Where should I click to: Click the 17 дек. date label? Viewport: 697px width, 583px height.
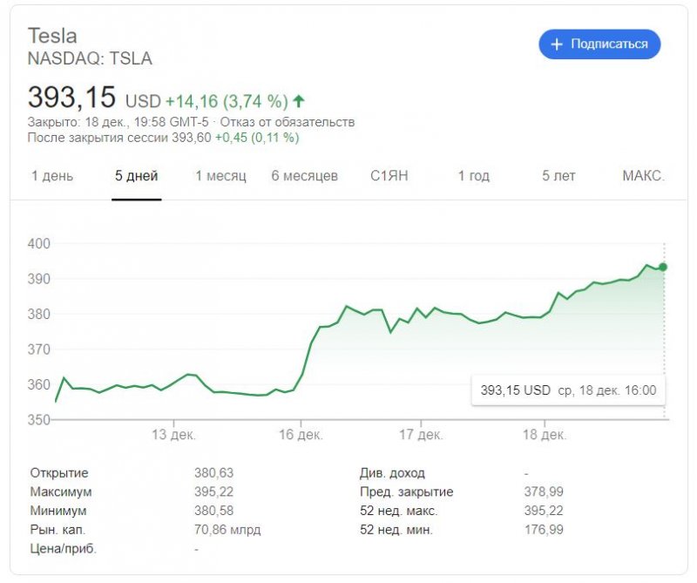click(x=421, y=434)
